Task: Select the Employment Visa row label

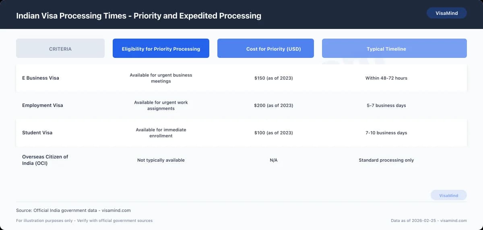Action: 43,105
